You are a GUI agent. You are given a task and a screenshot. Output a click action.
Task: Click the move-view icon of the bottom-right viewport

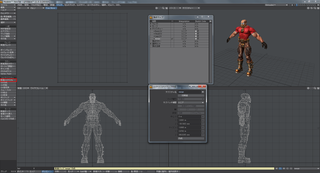pos(308,88)
